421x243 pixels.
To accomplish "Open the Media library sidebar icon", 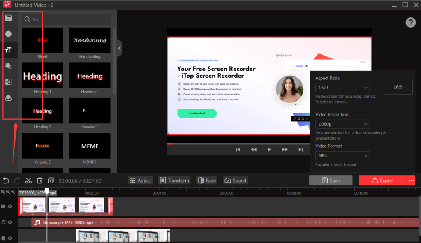I will click(x=8, y=18).
